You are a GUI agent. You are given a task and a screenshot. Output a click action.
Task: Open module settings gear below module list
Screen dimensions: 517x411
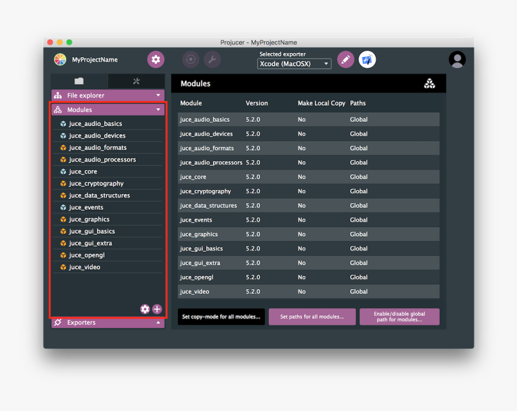tap(145, 309)
